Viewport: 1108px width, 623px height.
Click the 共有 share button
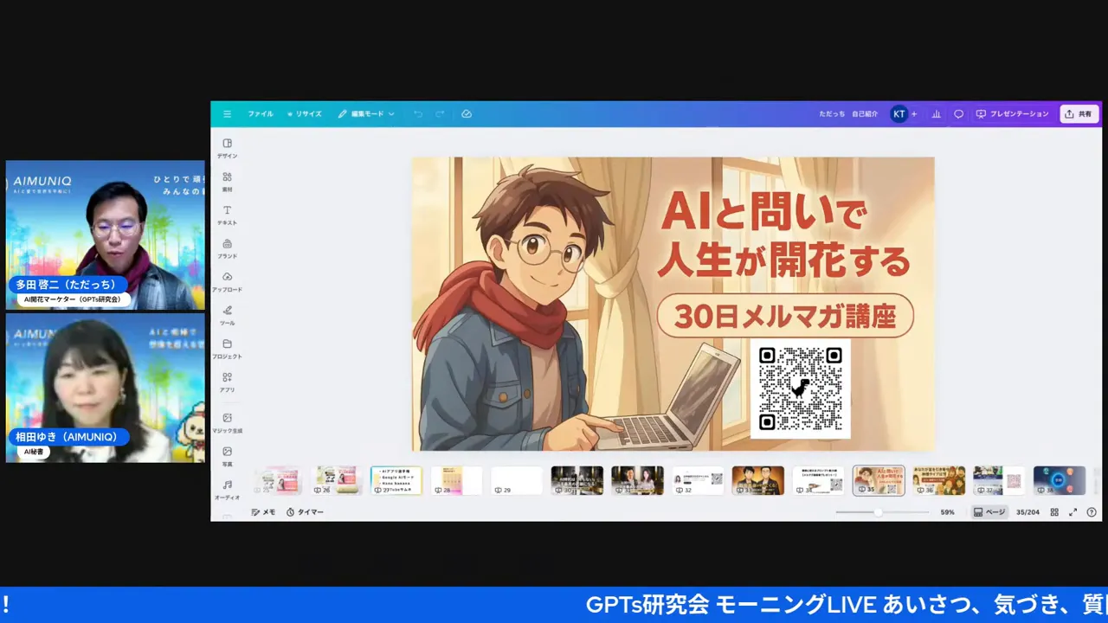[x=1079, y=113]
